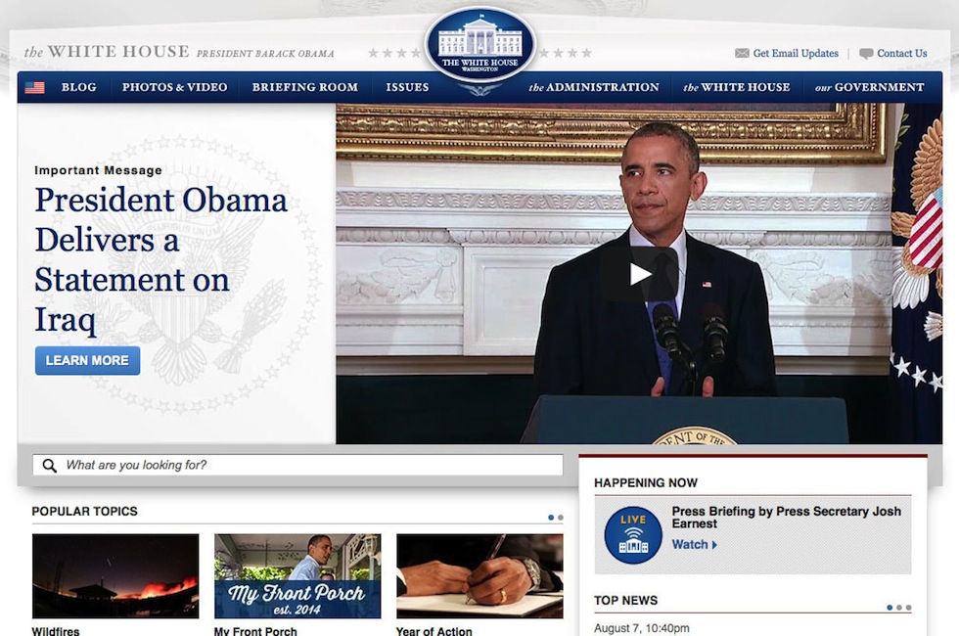Select second Popular Topics pagination dot
The image size is (959, 636).
coord(560,518)
